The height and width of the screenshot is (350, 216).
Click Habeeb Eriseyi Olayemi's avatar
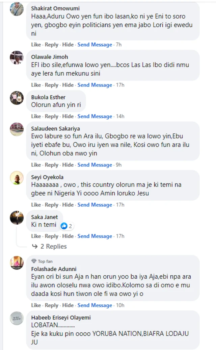(x=17, y=318)
